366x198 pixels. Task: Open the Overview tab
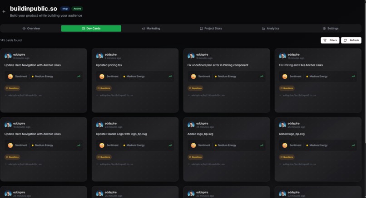pos(31,29)
